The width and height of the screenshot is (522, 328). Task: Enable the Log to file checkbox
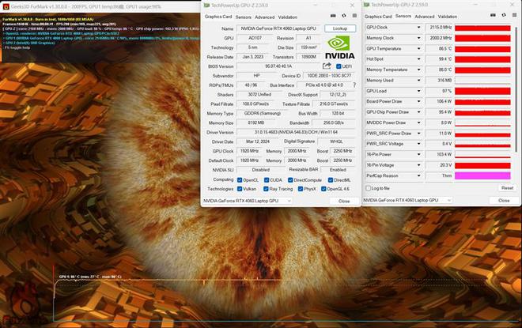click(x=369, y=188)
